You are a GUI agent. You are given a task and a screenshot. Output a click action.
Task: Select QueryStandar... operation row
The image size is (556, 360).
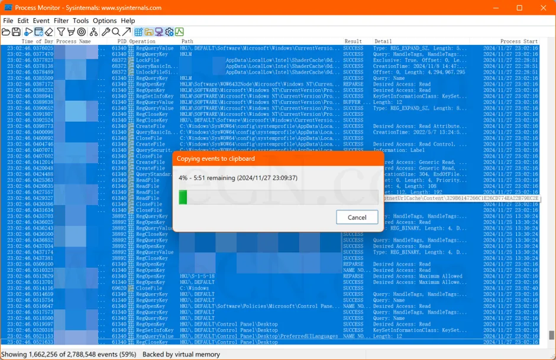click(x=270, y=174)
